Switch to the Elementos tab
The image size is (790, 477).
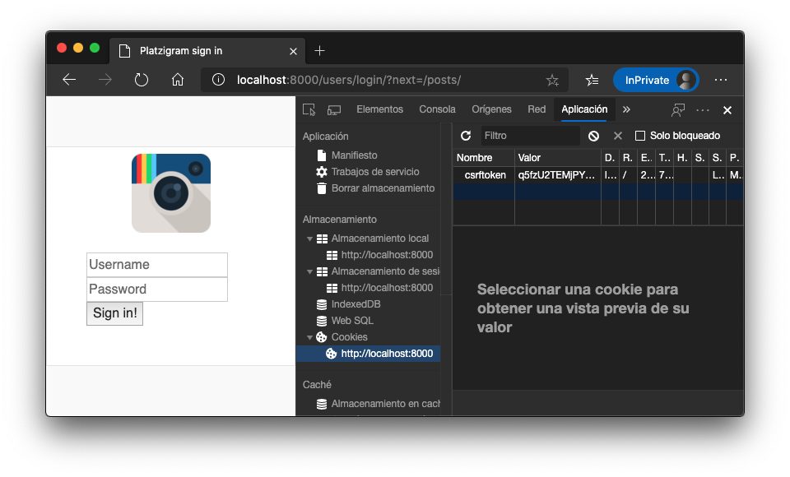pyautogui.click(x=380, y=109)
